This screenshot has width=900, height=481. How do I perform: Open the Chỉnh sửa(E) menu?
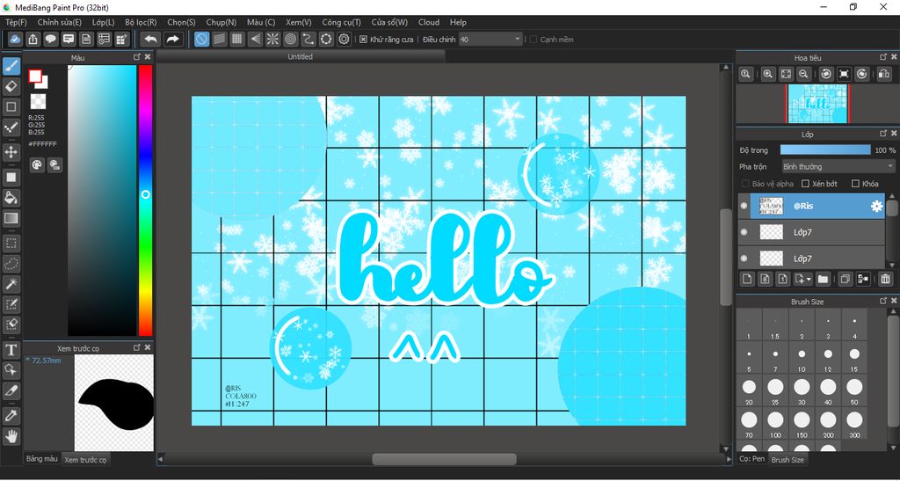(x=60, y=22)
